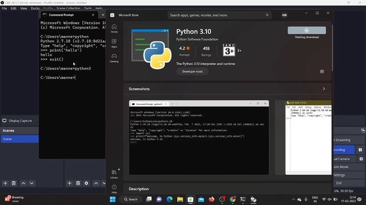Open the Docks menu in OBS

tap(35, 9)
